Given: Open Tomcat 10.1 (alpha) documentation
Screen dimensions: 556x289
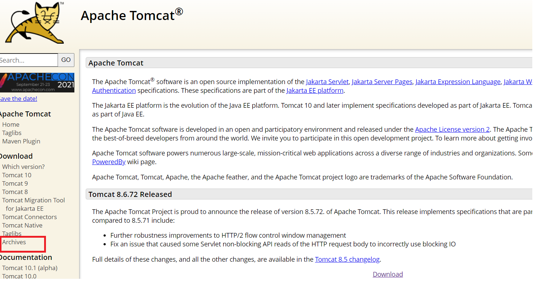Looking at the screenshot, I should coord(30,268).
